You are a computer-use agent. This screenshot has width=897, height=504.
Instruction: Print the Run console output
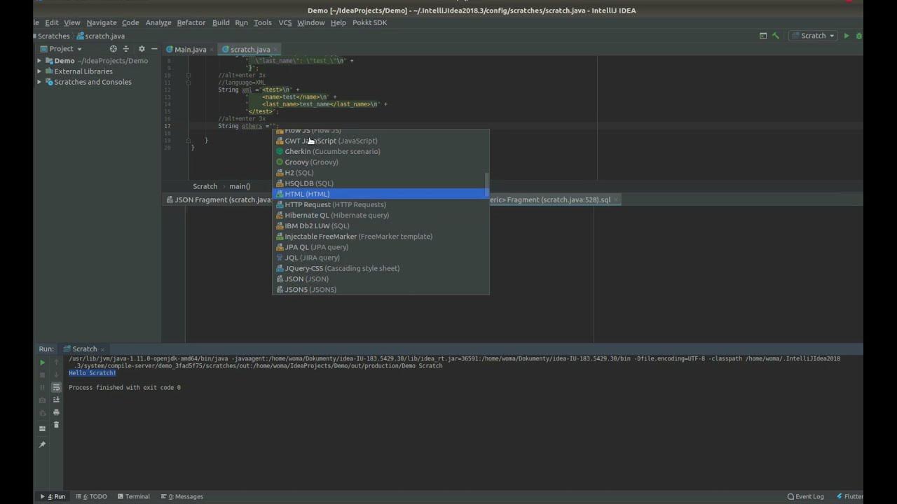click(x=57, y=413)
